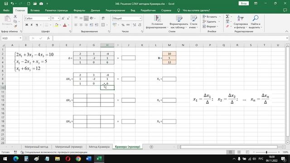Open the Матричный метод sheet tab
Viewport: 290px width, 163px height.
tap(36, 147)
